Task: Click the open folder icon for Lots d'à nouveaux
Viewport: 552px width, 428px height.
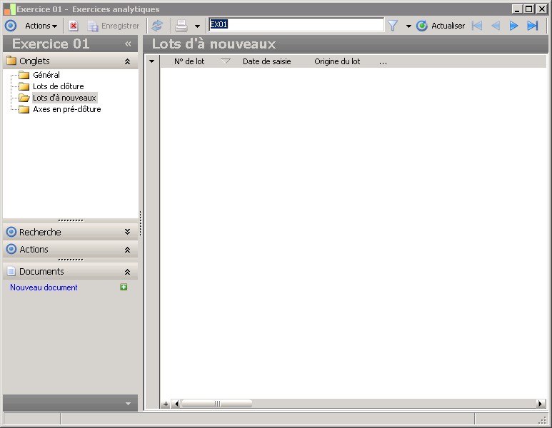Action: (x=24, y=98)
